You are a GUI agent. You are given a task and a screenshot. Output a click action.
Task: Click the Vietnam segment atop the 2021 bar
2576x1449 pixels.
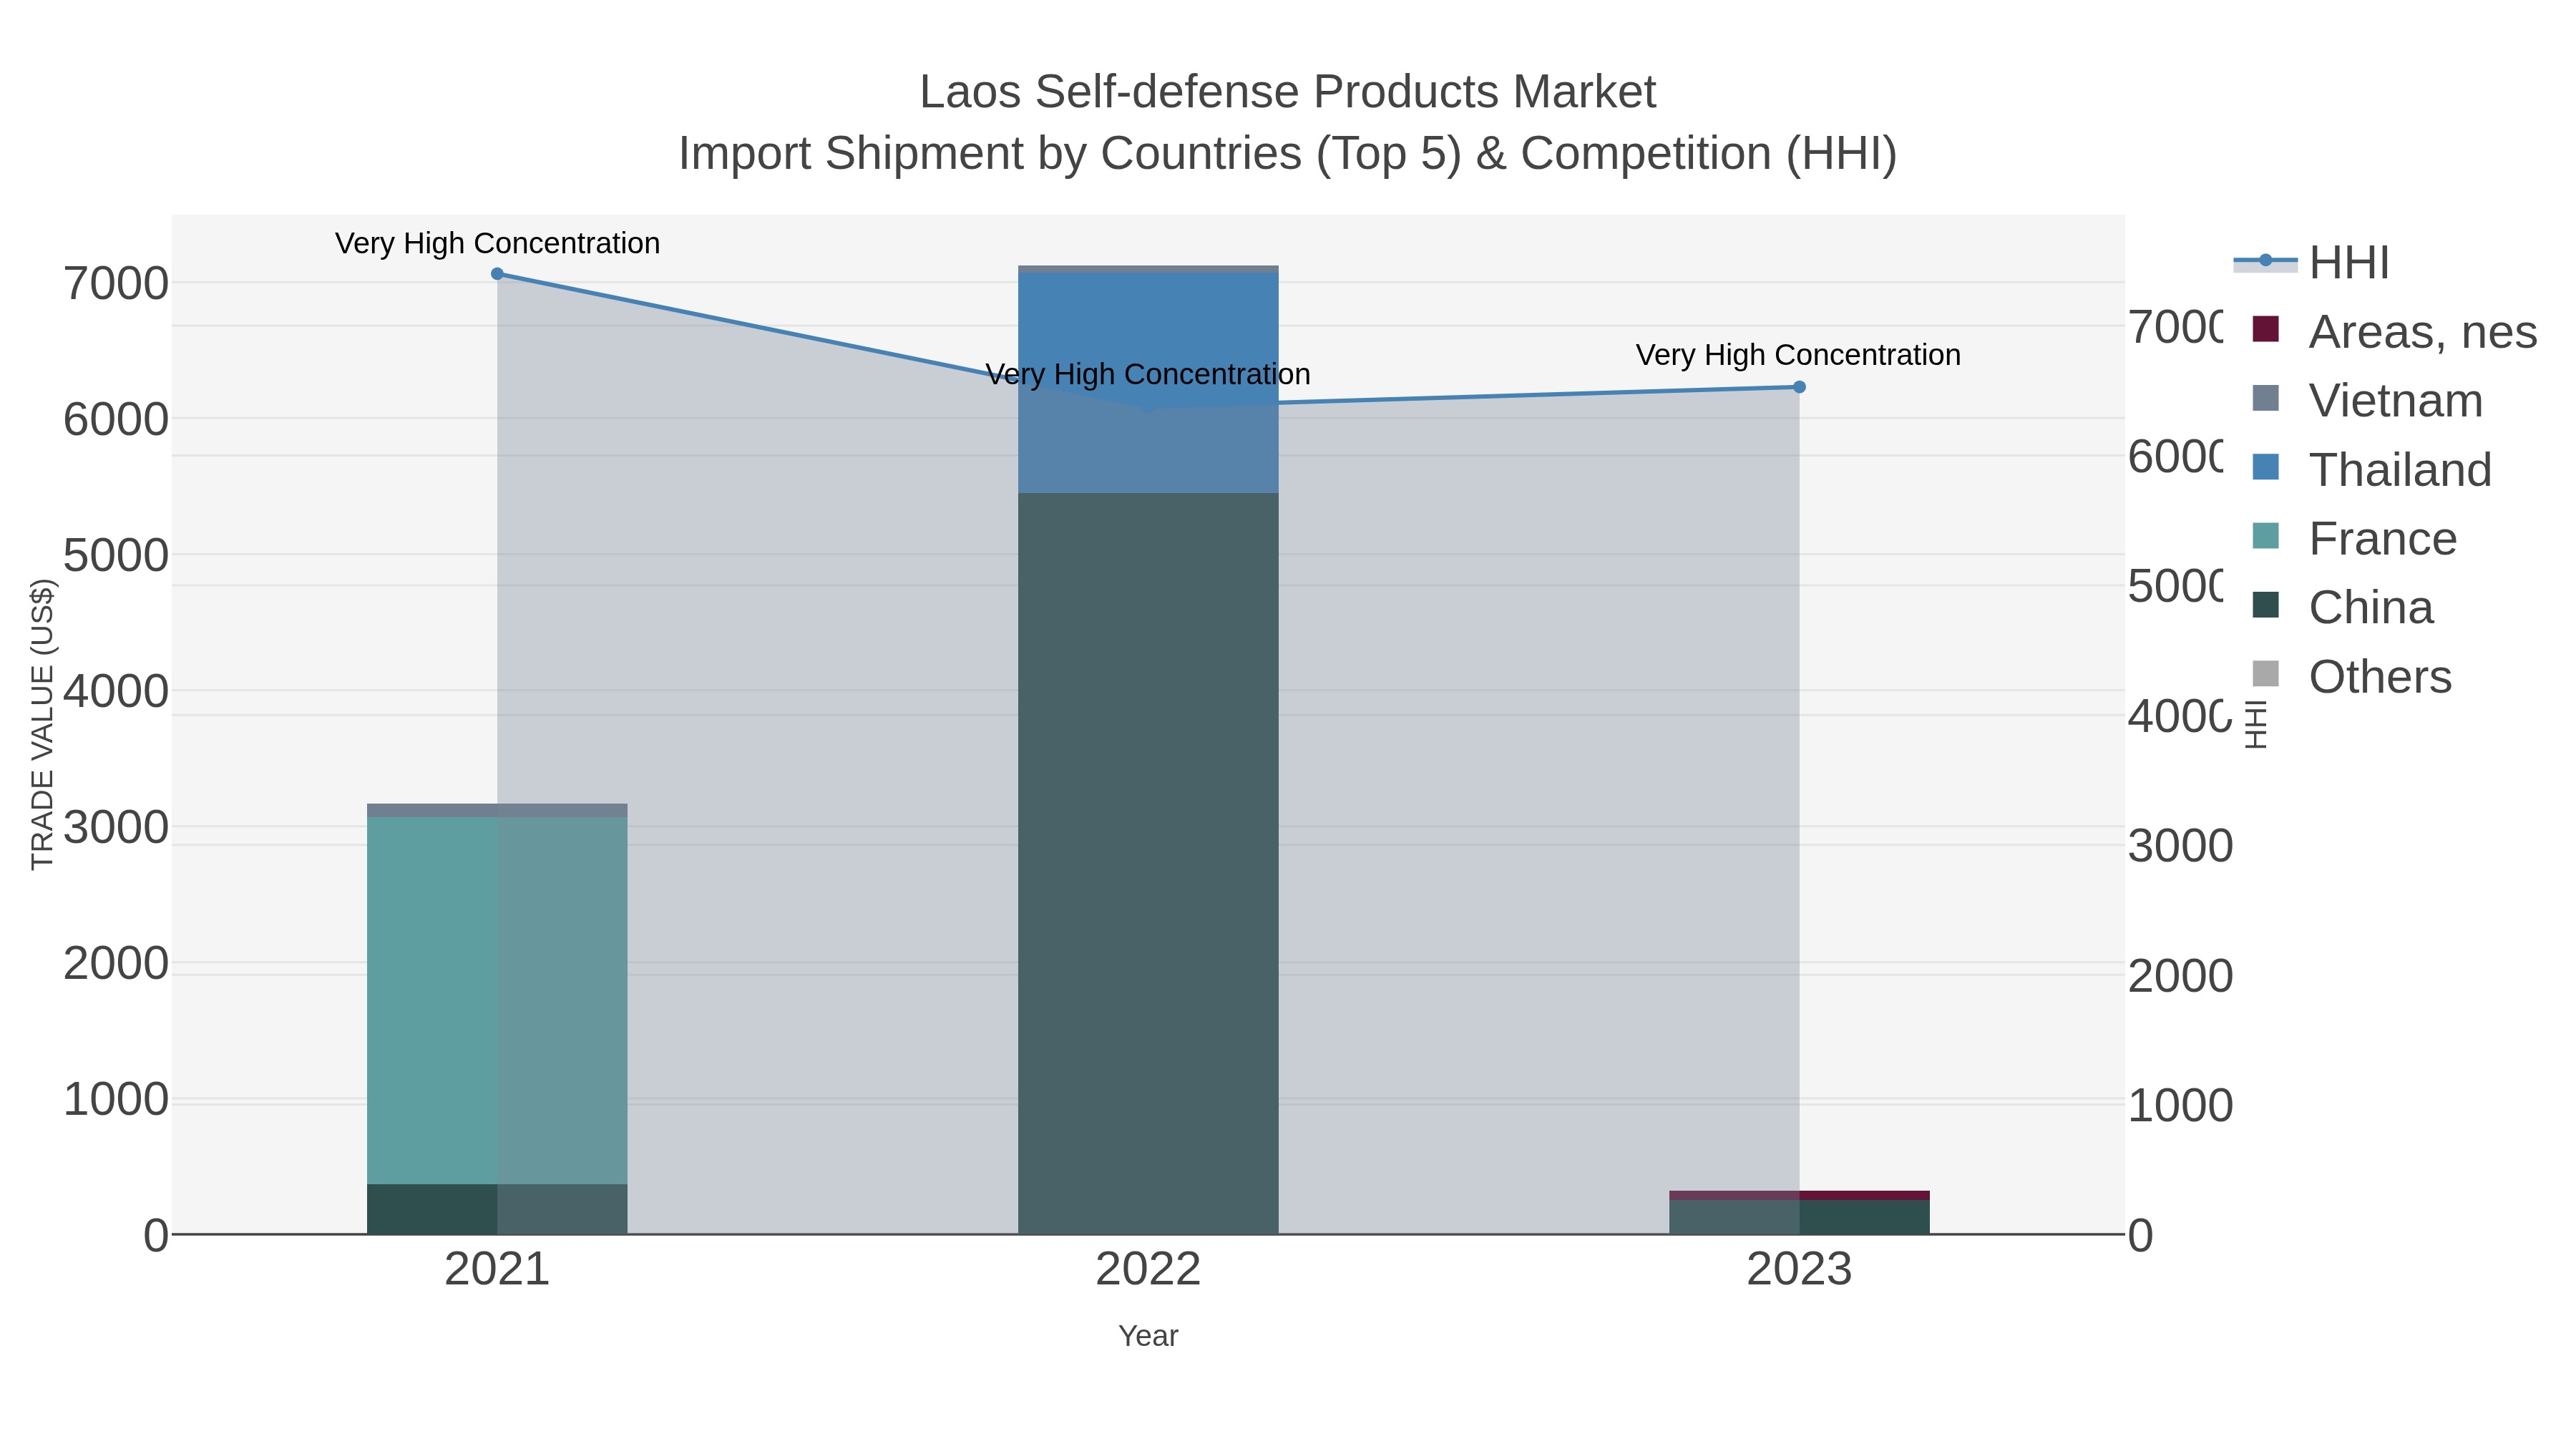497,811
